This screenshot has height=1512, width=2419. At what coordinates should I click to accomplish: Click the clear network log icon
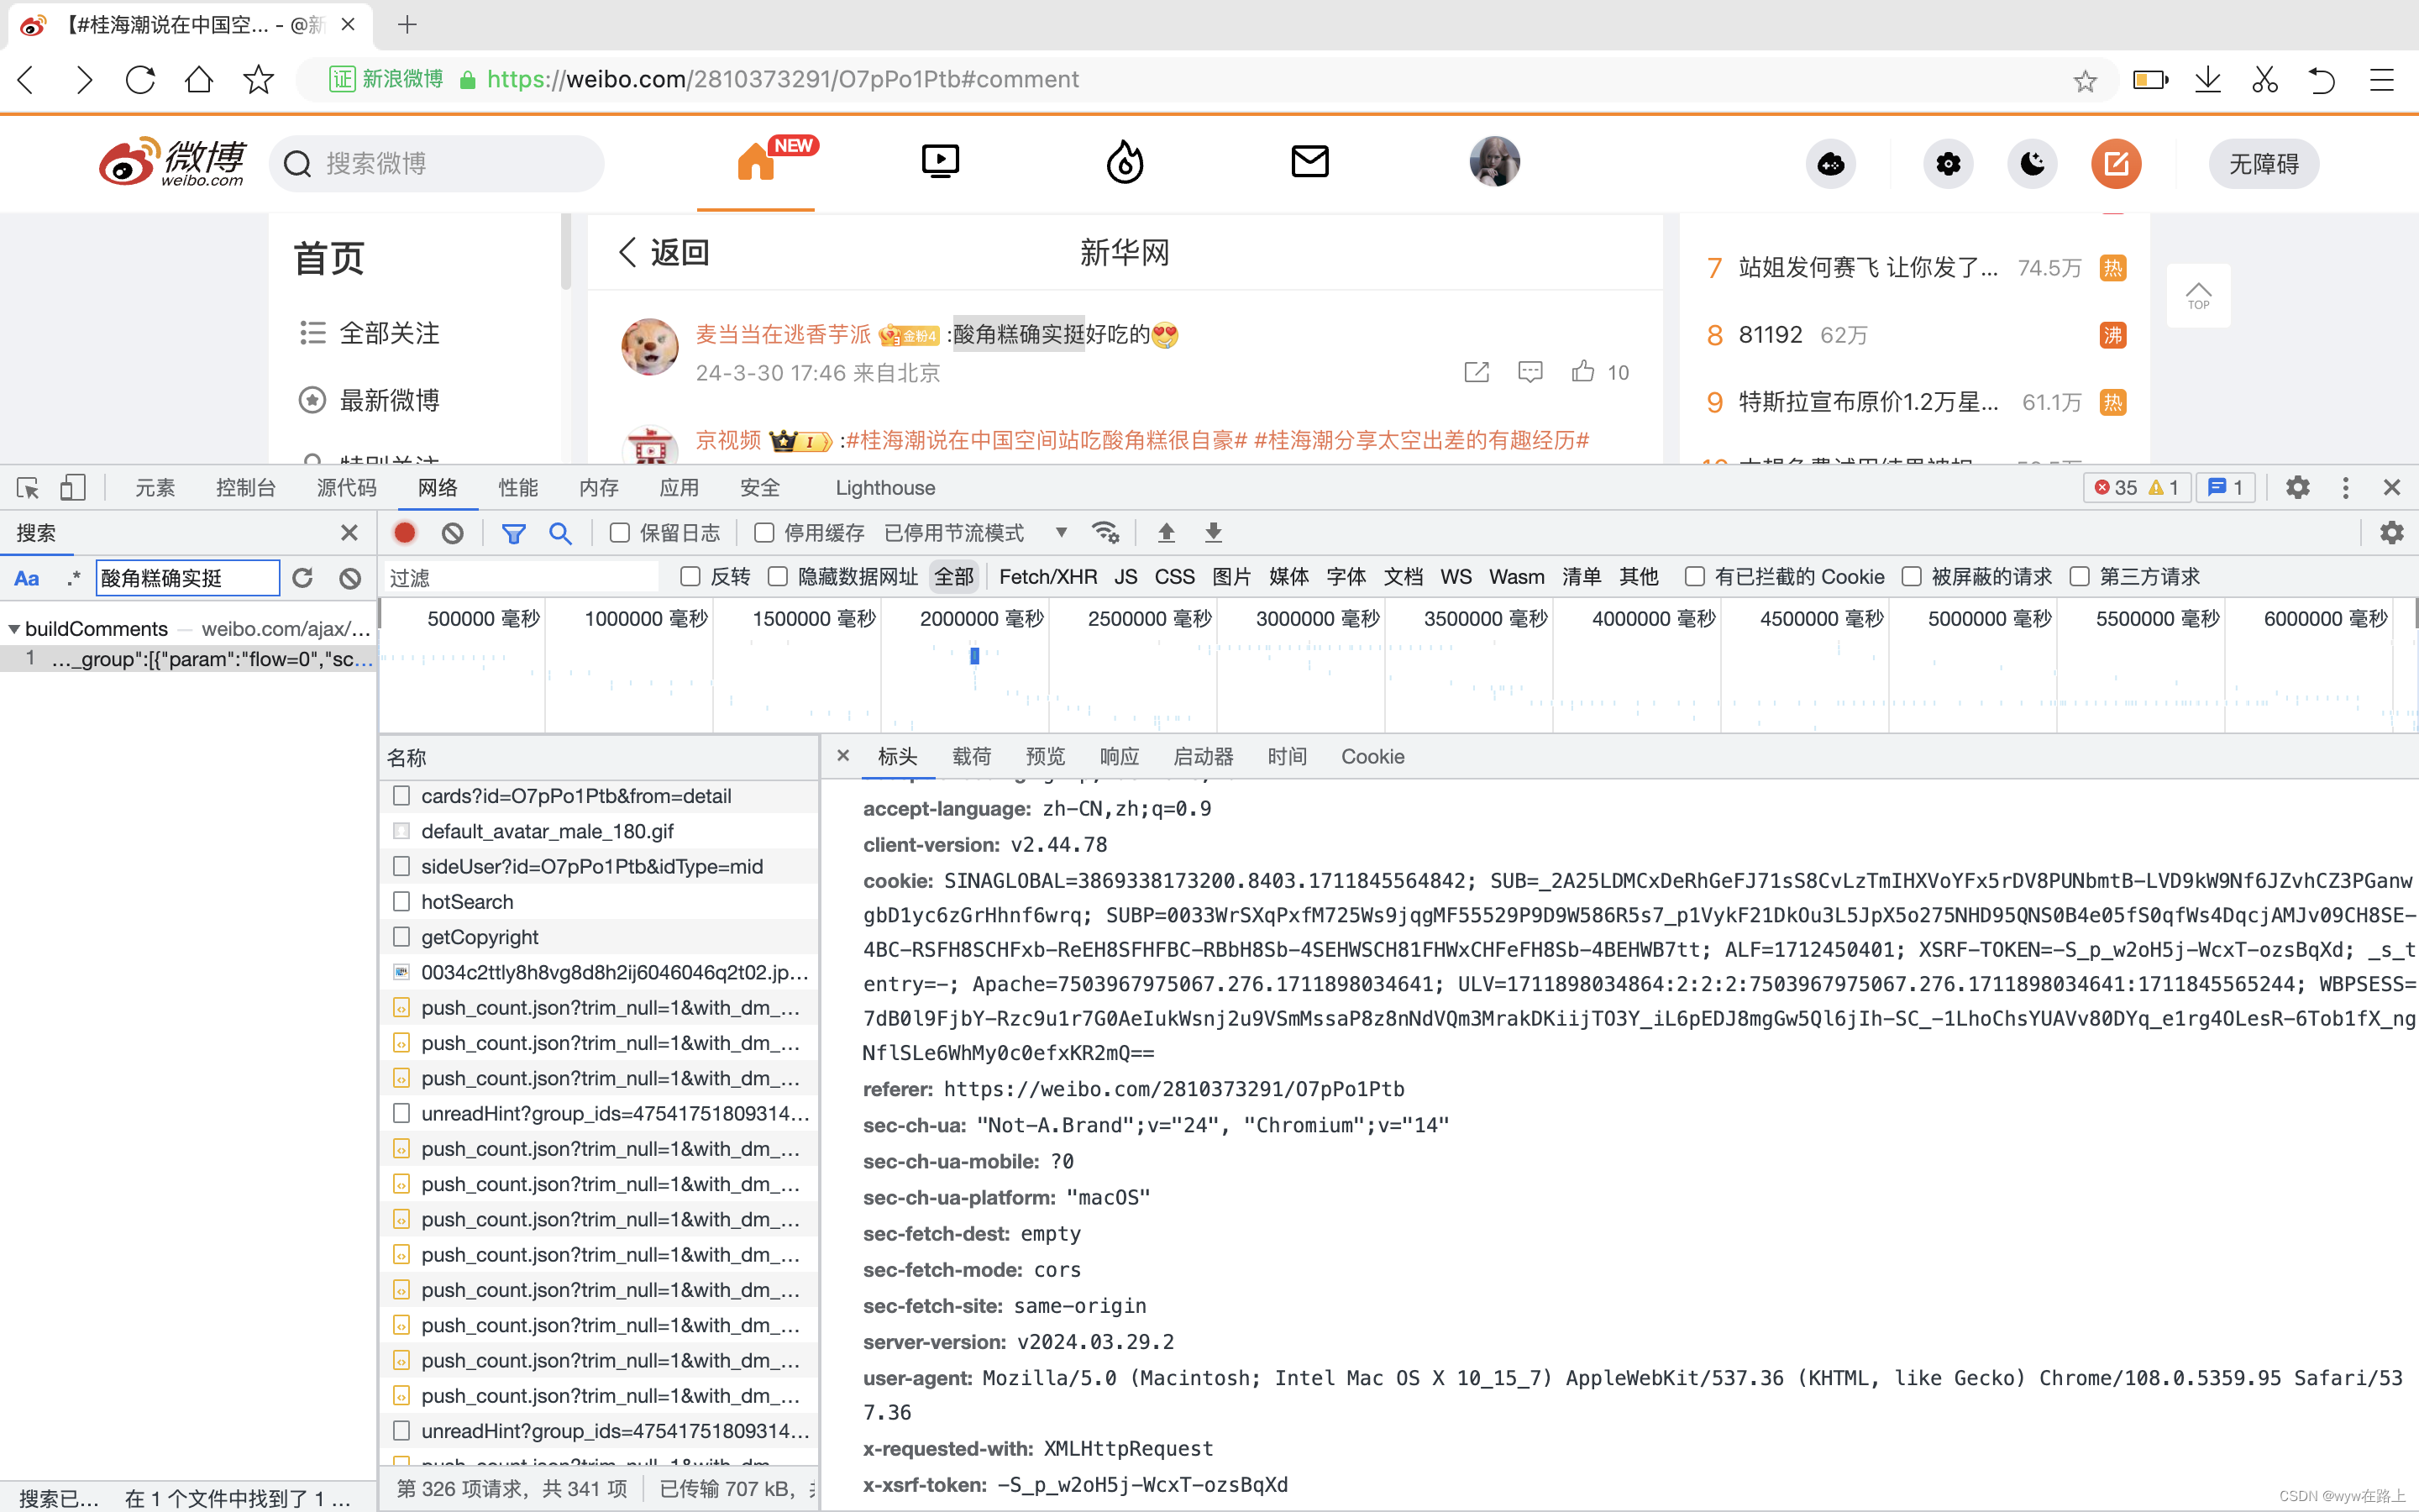453,533
